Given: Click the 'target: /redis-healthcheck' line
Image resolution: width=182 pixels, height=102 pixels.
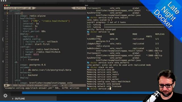Looking at the screenshot, I should pyautogui.click(x=43, y=52).
